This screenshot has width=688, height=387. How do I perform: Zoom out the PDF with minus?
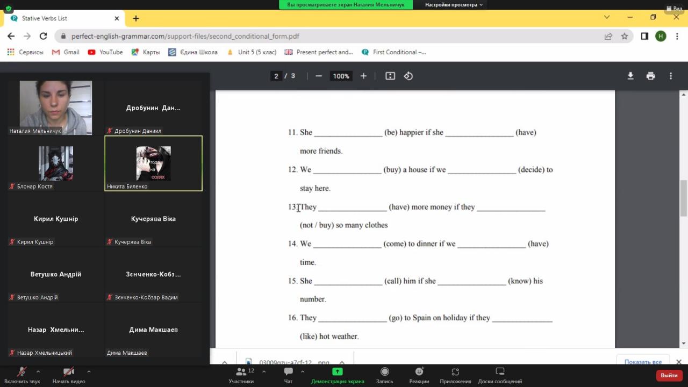[x=319, y=76]
